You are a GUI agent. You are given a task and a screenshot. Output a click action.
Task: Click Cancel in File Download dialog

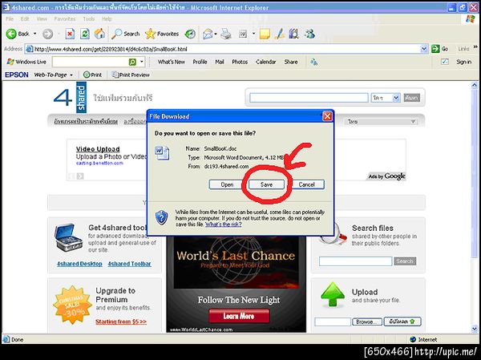[x=306, y=184]
